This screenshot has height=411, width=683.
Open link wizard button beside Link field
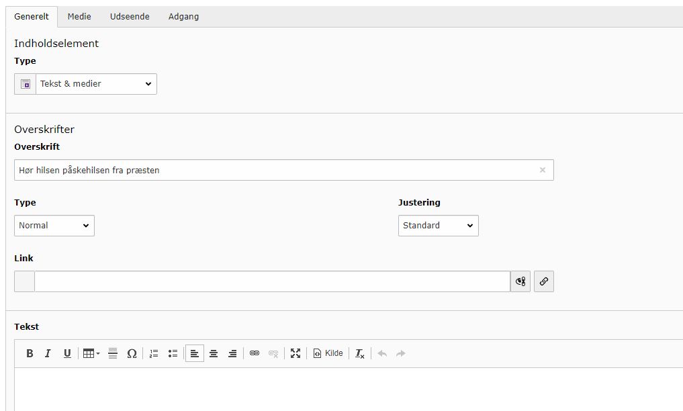point(544,281)
